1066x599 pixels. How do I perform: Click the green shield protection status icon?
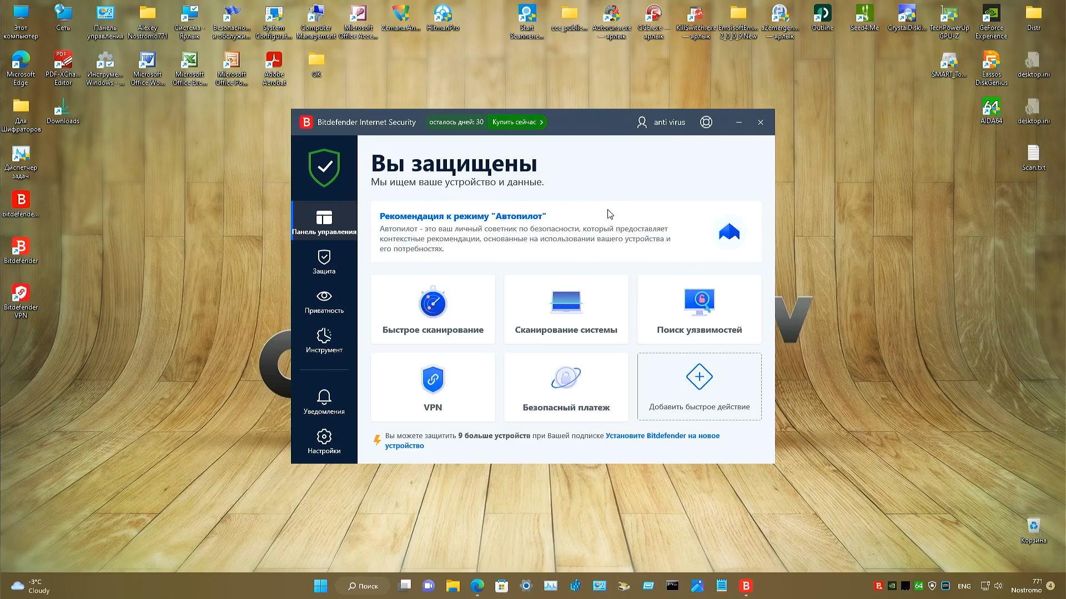click(324, 167)
